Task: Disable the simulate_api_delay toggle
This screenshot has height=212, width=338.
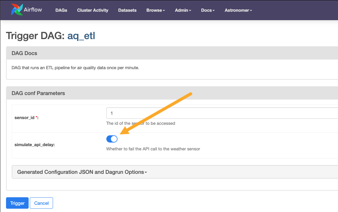Action: (112, 139)
